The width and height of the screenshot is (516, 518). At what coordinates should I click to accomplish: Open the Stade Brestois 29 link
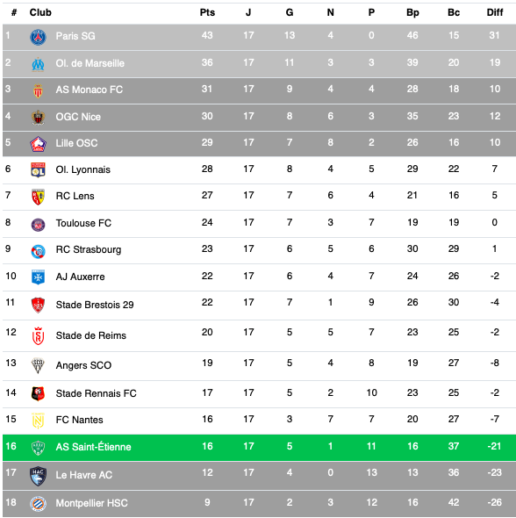click(95, 305)
